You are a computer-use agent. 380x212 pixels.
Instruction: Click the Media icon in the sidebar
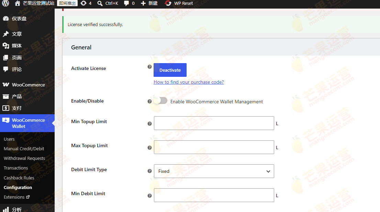coord(6,46)
